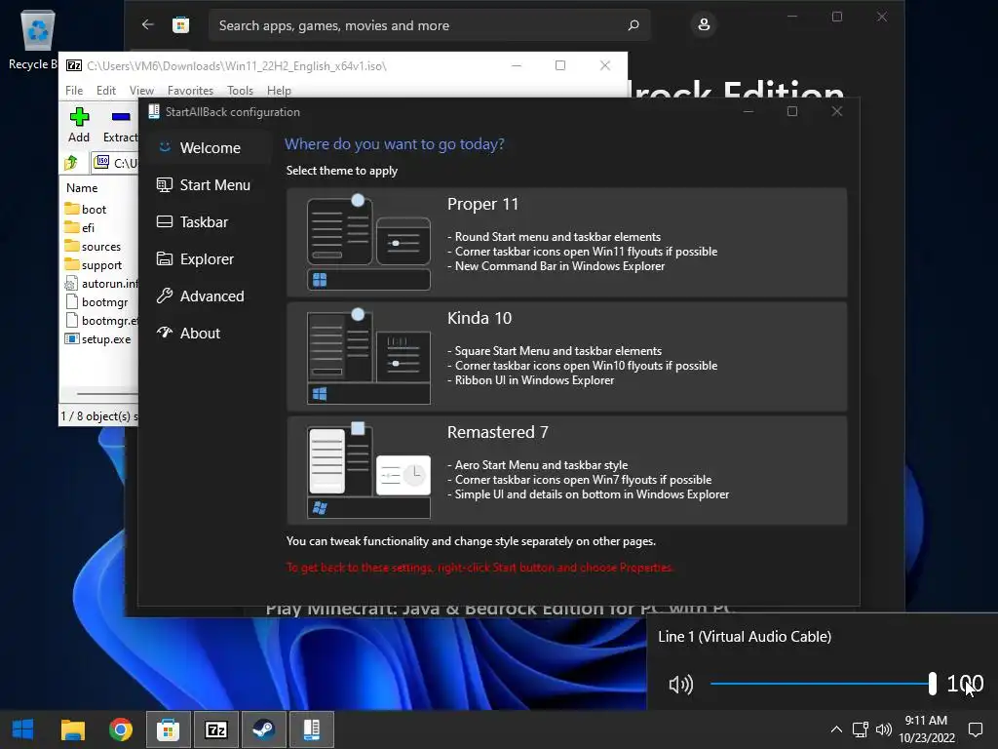Maximize the StartAllBack configuration window
This screenshot has width=998, height=749.
pos(791,111)
